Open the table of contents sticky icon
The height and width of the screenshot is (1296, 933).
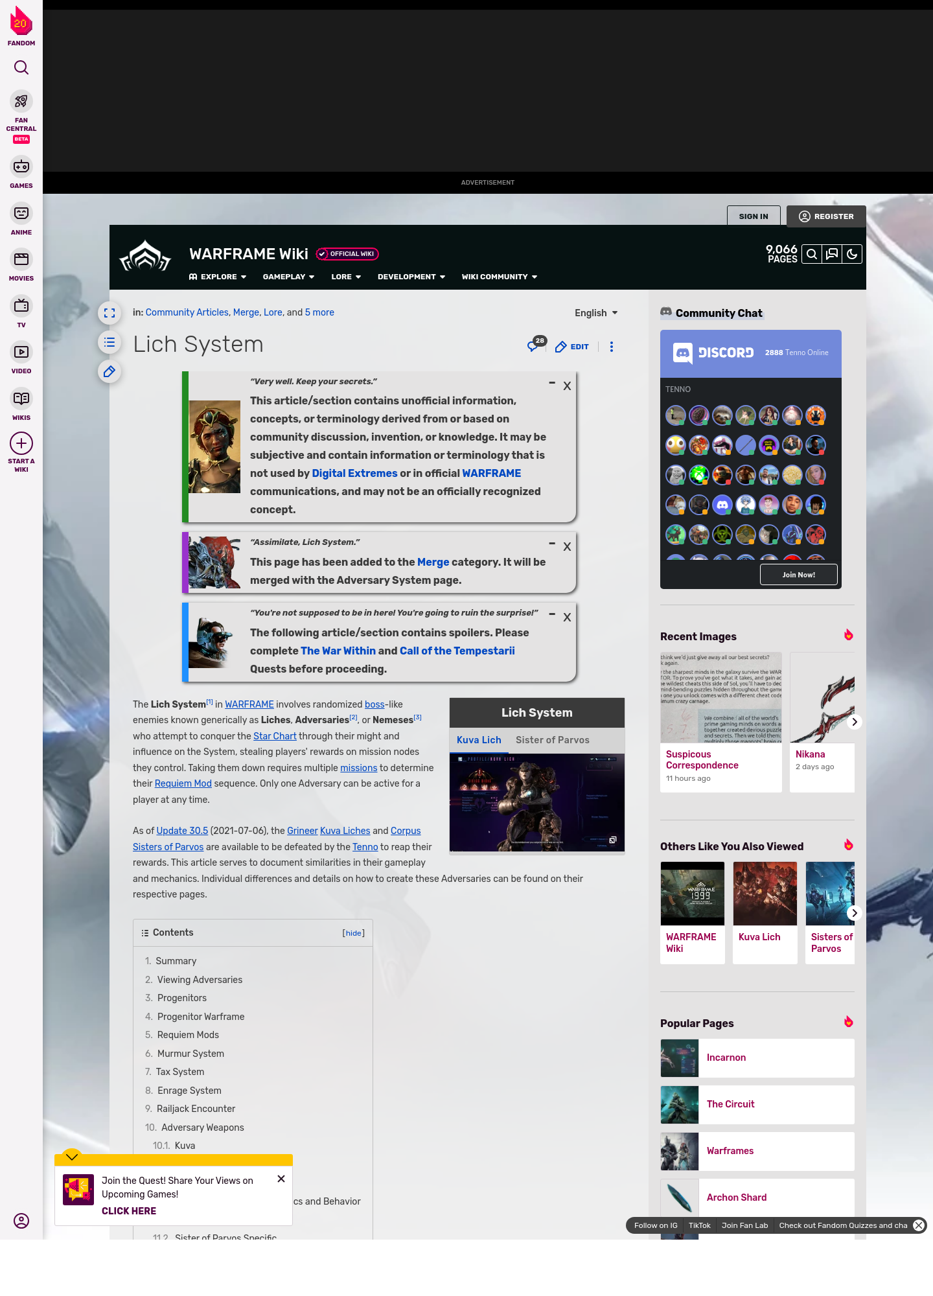click(109, 342)
